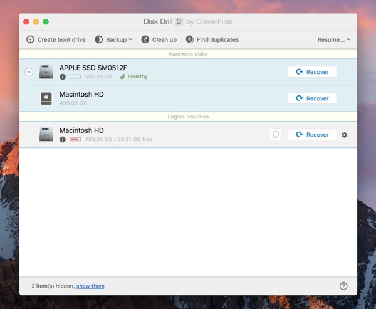
Task: Click the Logical volumes section header
Action: pyautogui.click(x=188, y=117)
